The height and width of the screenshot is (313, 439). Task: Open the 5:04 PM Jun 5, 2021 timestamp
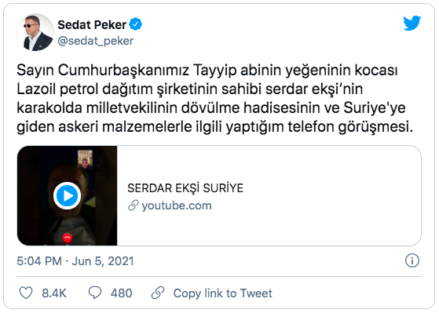pyautogui.click(x=75, y=261)
